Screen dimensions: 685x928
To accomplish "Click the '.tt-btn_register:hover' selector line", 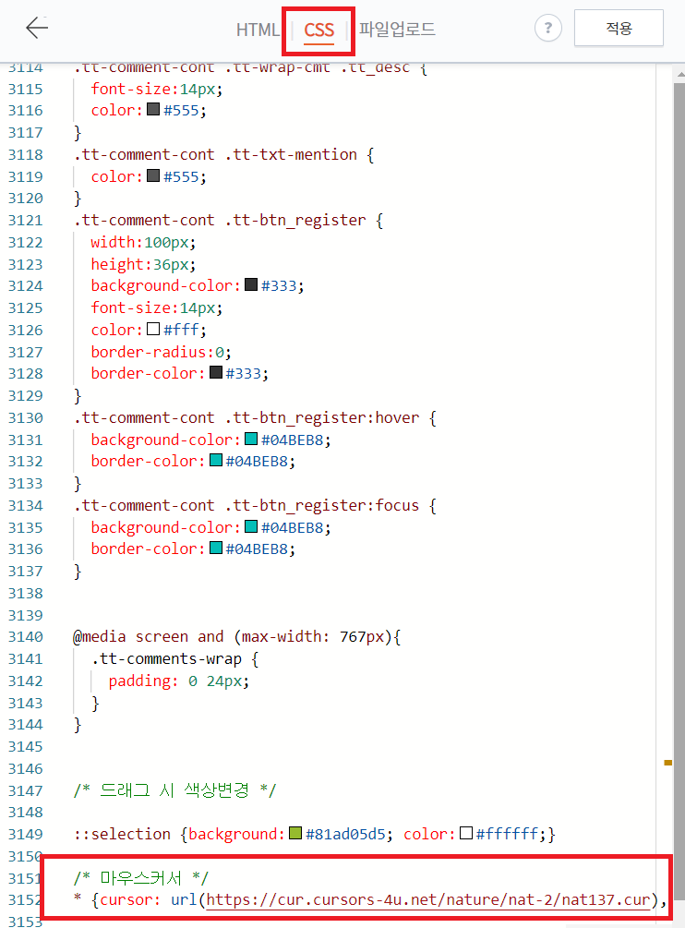I will tap(255, 418).
